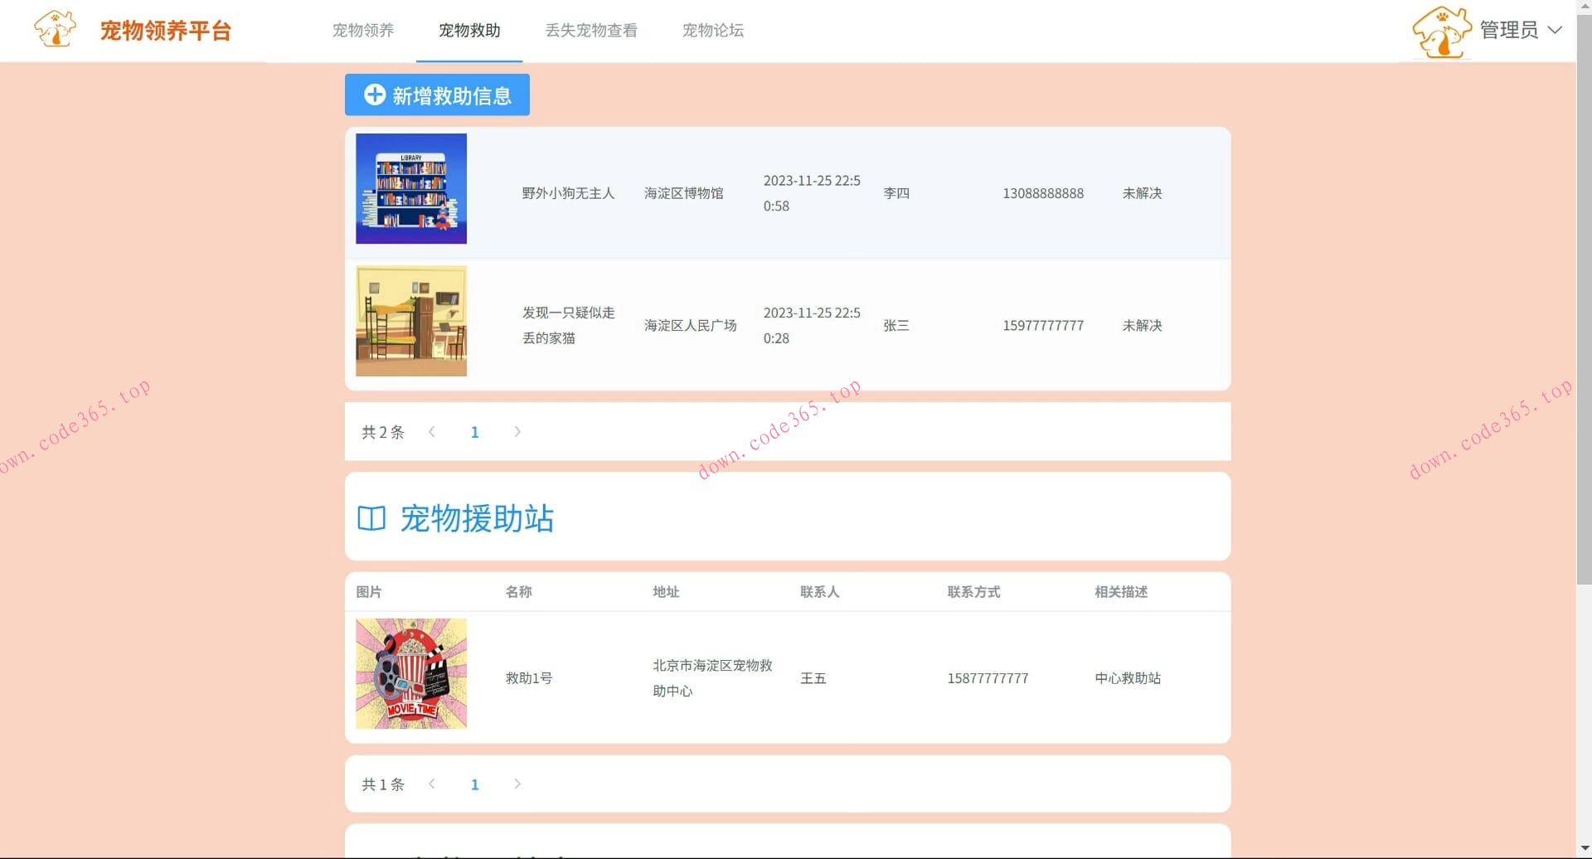1592x859 pixels.
Task: Open the 宠物论坛 section
Action: pos(713,31)
